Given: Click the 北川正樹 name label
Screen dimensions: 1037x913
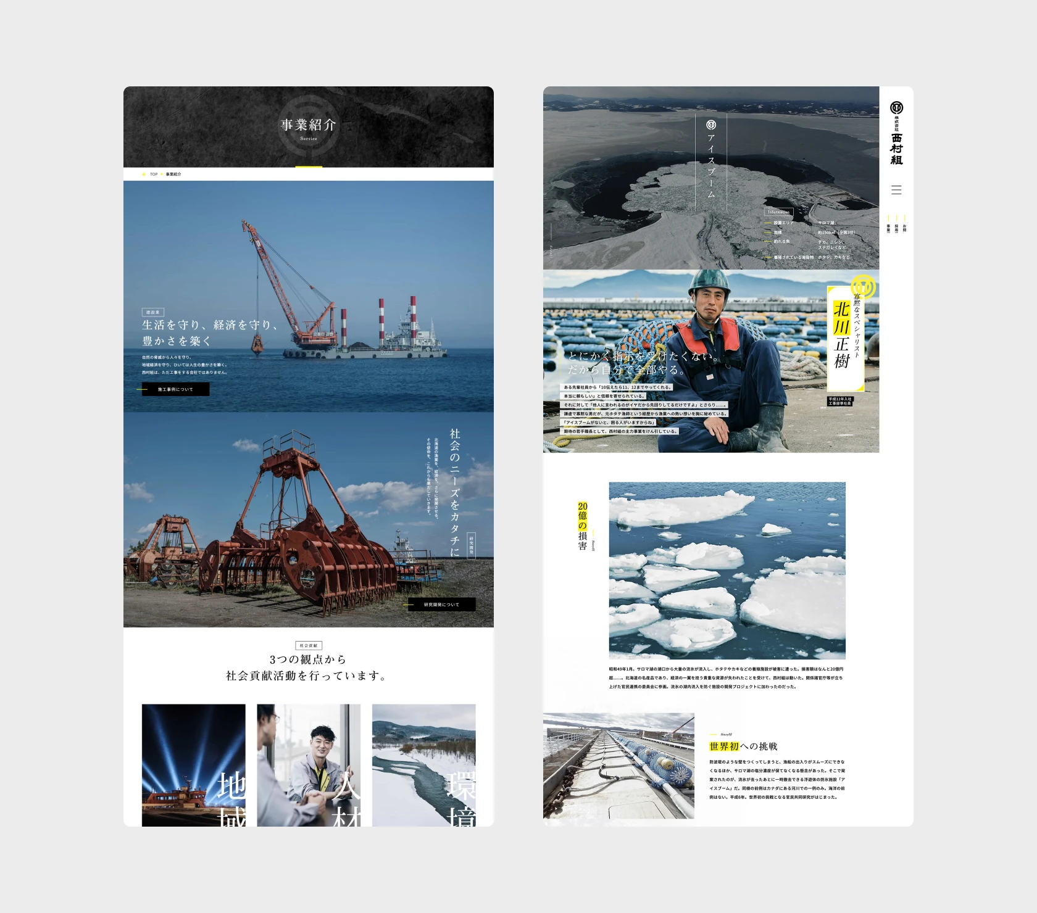Looking at the screenshot, I should coord(842,335).
